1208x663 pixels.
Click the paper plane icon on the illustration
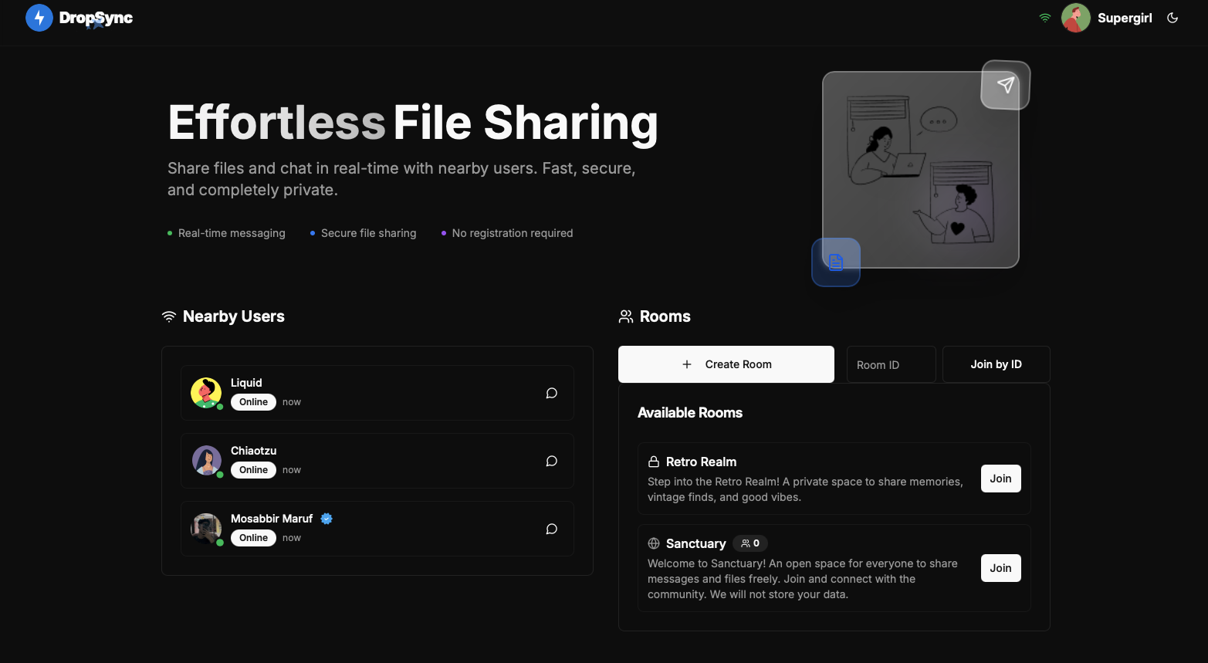(x=1005, y=86)
